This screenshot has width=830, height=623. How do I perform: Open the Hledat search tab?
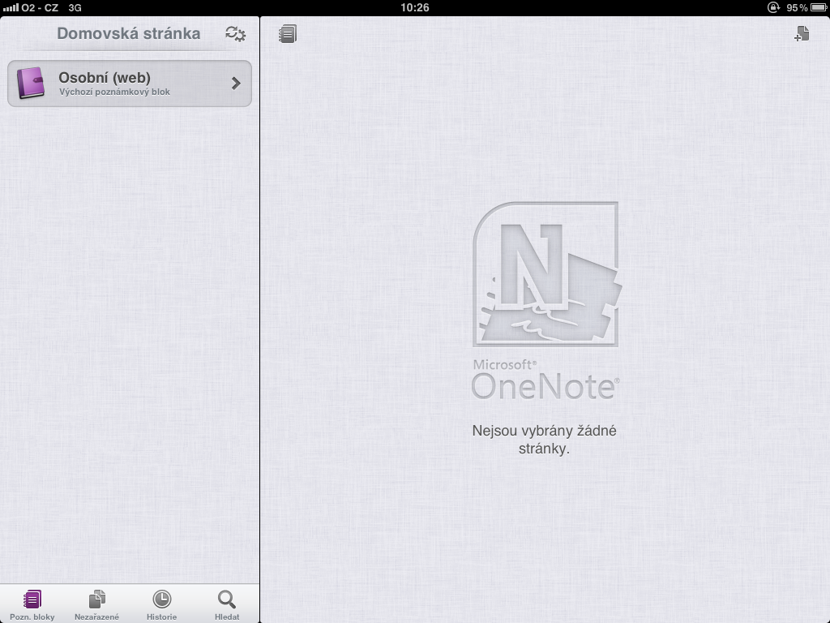coord(227,604)
